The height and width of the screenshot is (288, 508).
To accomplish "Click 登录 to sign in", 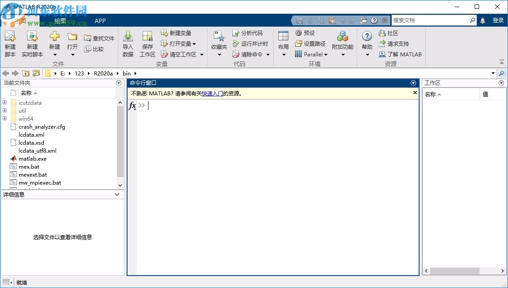I will pyautogui.click(x=499, y=20).
